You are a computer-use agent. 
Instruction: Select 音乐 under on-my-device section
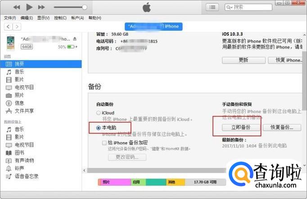click(19, 130)
